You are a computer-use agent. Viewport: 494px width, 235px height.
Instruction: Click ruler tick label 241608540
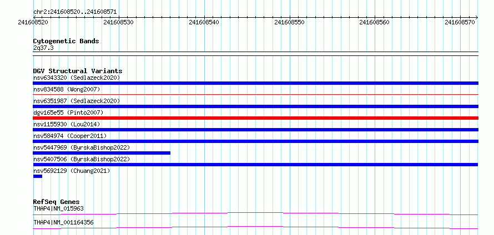[x=204, y=22]
